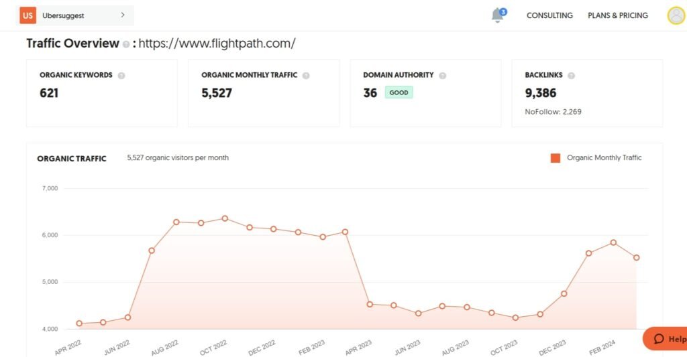Screen dimensions: 687x357
Task: Select the APR 2023 data point after the drop
Action: click(370, 304)
